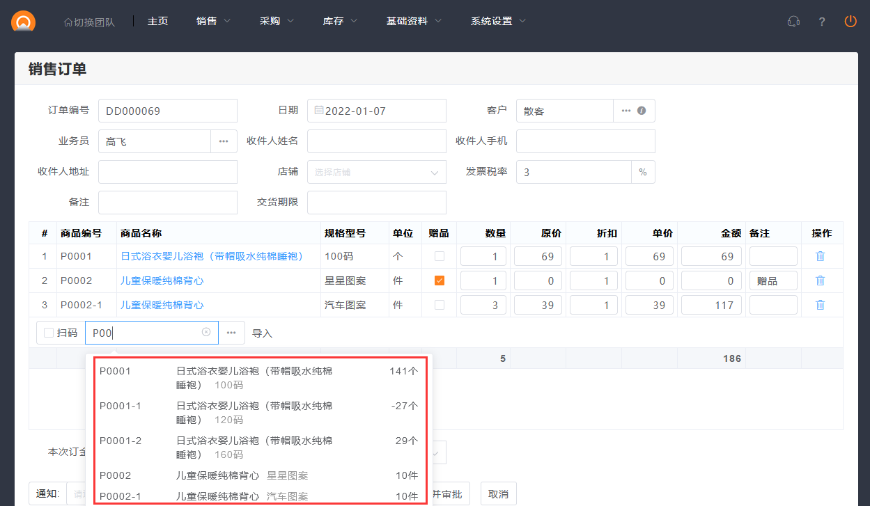Click the 取消 cancel button

coord(498,495)
